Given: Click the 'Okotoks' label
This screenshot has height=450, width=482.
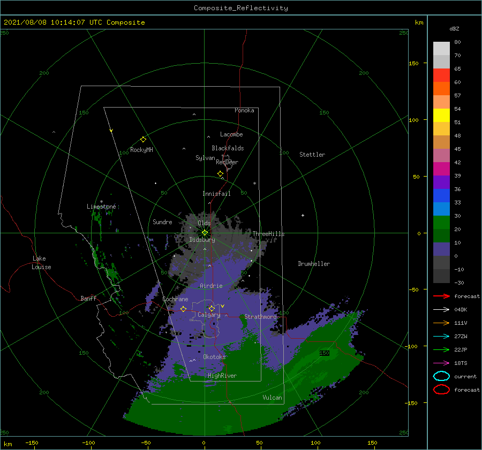Looking at the screenshot, I should point(215,357).
